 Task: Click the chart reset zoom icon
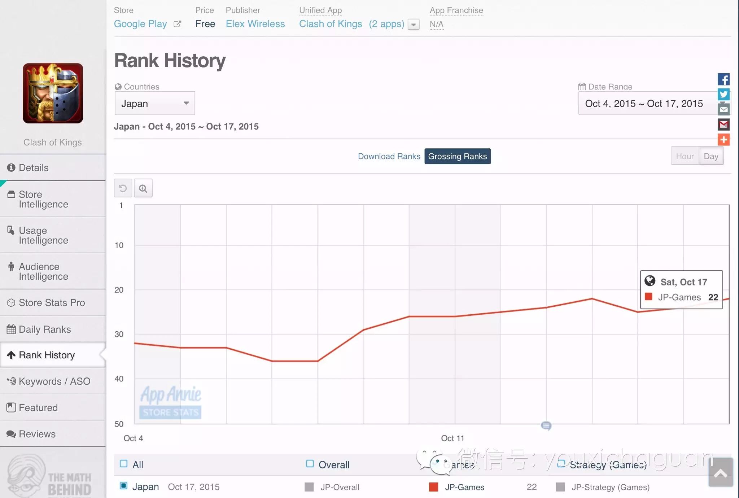click(x=123, y=188)
